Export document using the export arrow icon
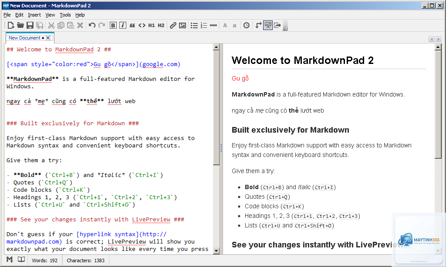 click(277, 25)
